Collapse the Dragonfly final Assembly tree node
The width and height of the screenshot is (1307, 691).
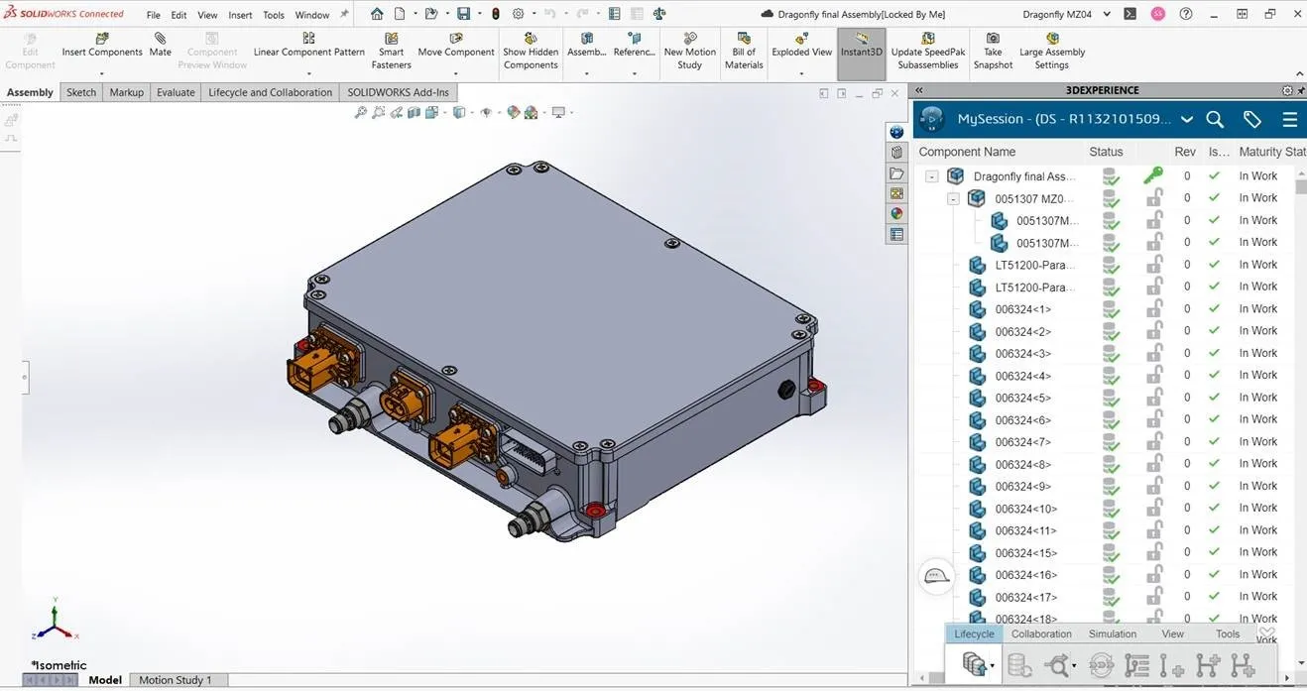(930, 175)
